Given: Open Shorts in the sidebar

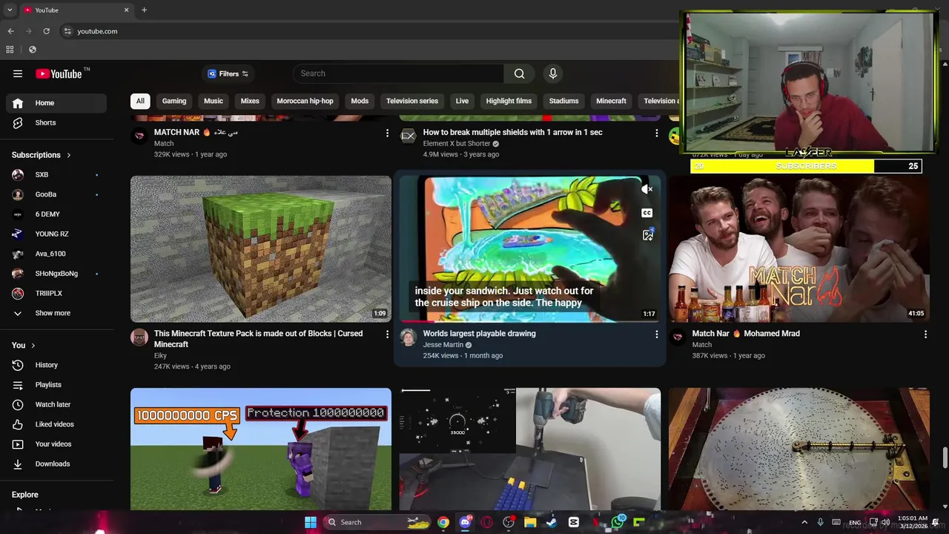Looking at the screenshot, I should pos(56,122).
